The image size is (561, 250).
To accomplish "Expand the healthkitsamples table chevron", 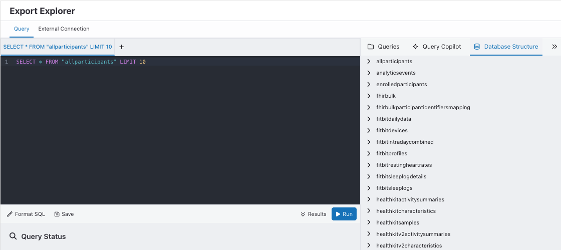I will click(x=369, y=222).
